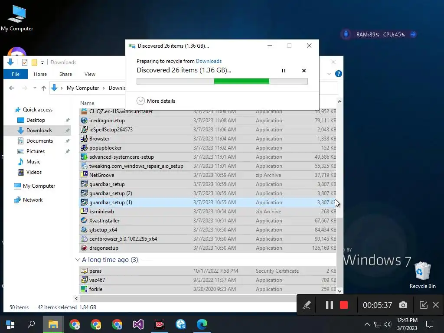
Task: Pause the screen recording
Action: pos(330,305)
